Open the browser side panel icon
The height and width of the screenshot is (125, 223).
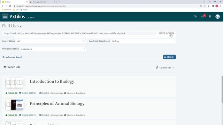click(213, 6)
